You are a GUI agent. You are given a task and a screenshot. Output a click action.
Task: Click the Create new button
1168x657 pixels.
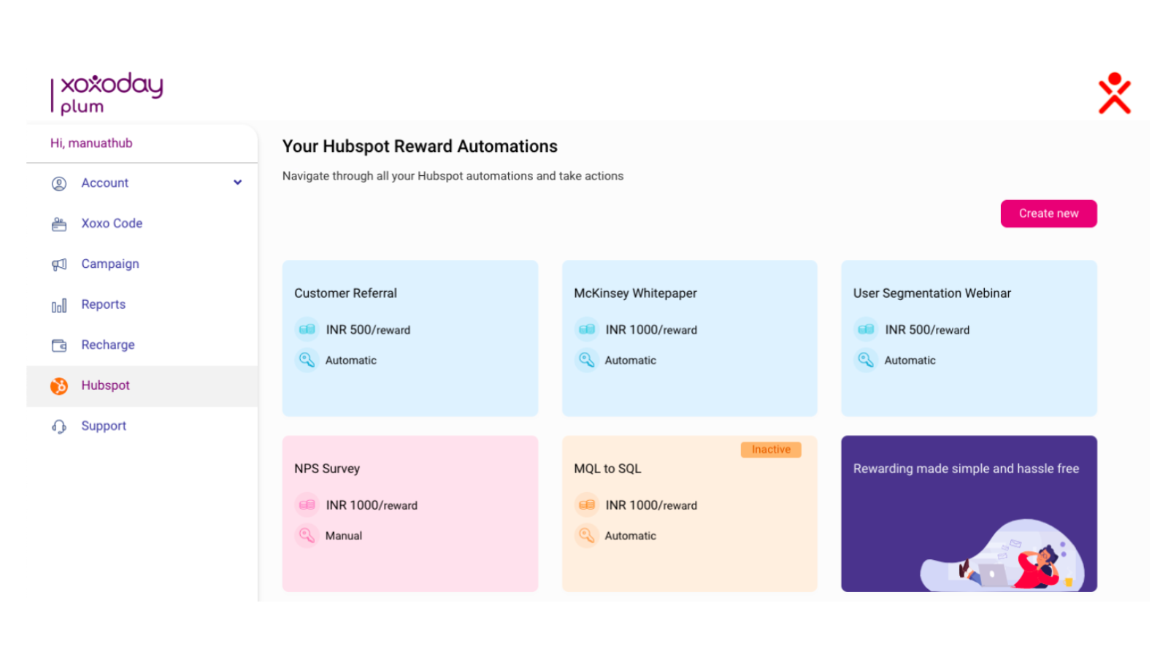click(x=1048, y=213)
